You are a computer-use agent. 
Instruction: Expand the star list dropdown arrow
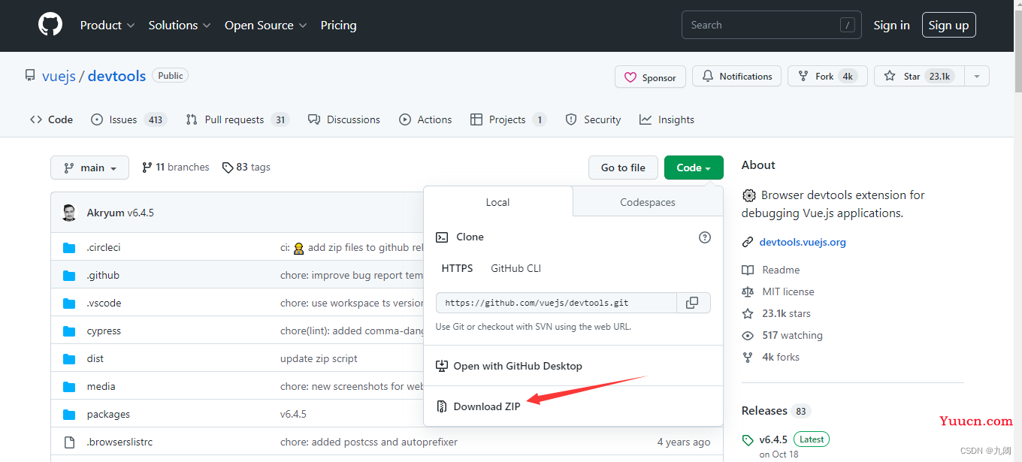[x=976, y=76]
